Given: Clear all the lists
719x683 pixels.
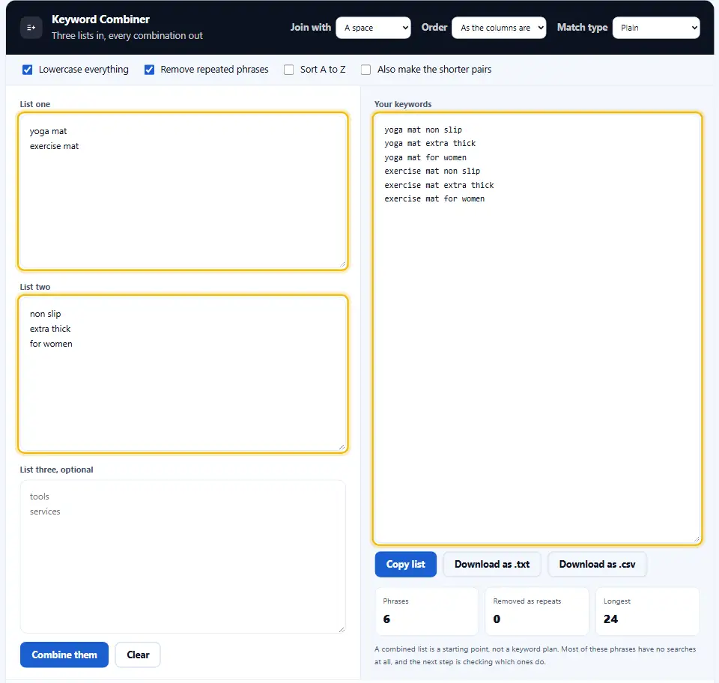Looking at the screenshot, I should (x=138, y=655).
